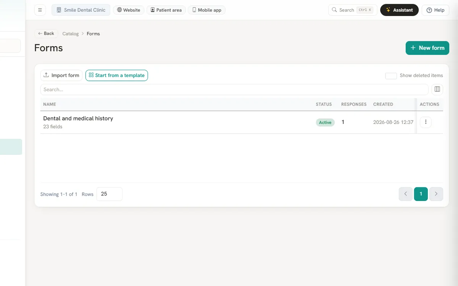Create a New form
The height and width of the screenshot is (286, 458).
pyautogui.click(x=427, y=48)
